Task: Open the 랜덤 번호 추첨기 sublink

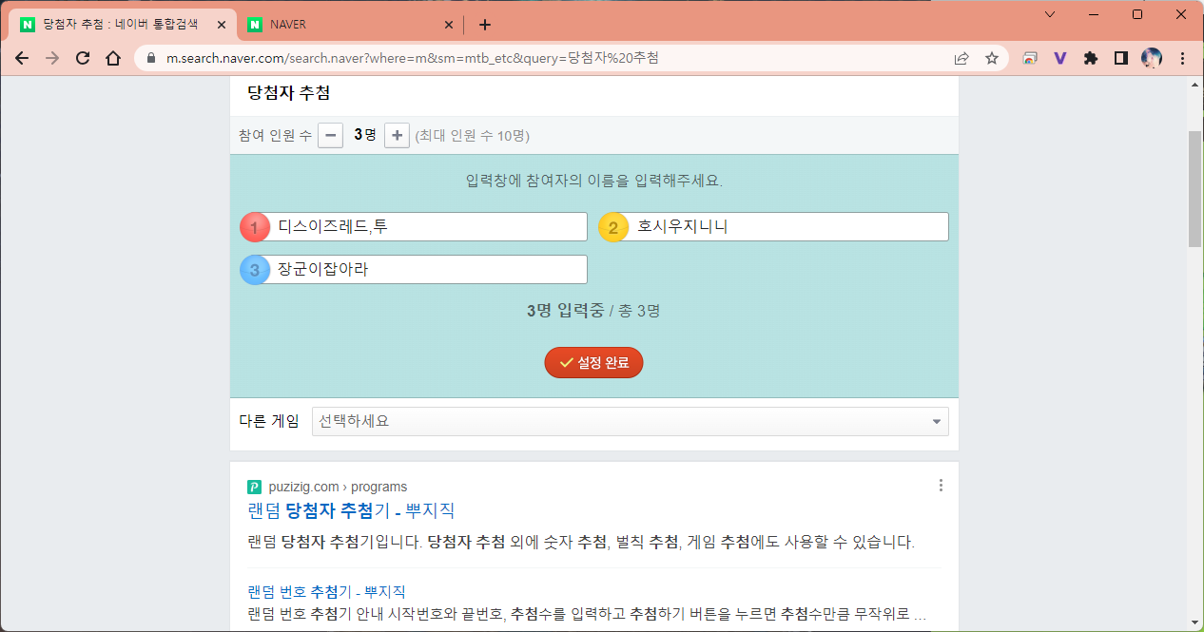Action: pos(327,591)
